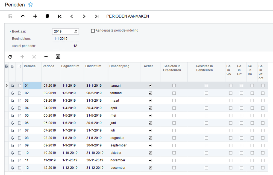Click PERIODEN AANMAKEN button
The height and width of the screenshot is (175, 273).
point(127,16)
